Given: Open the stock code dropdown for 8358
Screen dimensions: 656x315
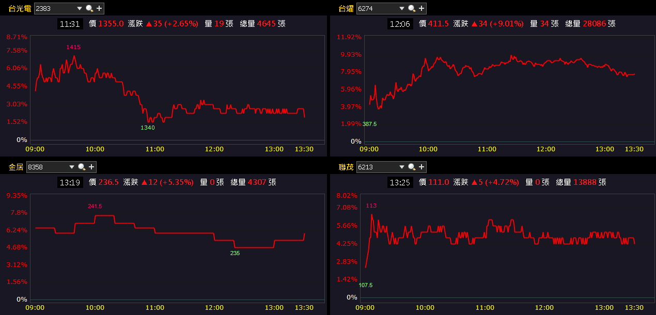Looking at the screenshot, I should pos(71,167).
